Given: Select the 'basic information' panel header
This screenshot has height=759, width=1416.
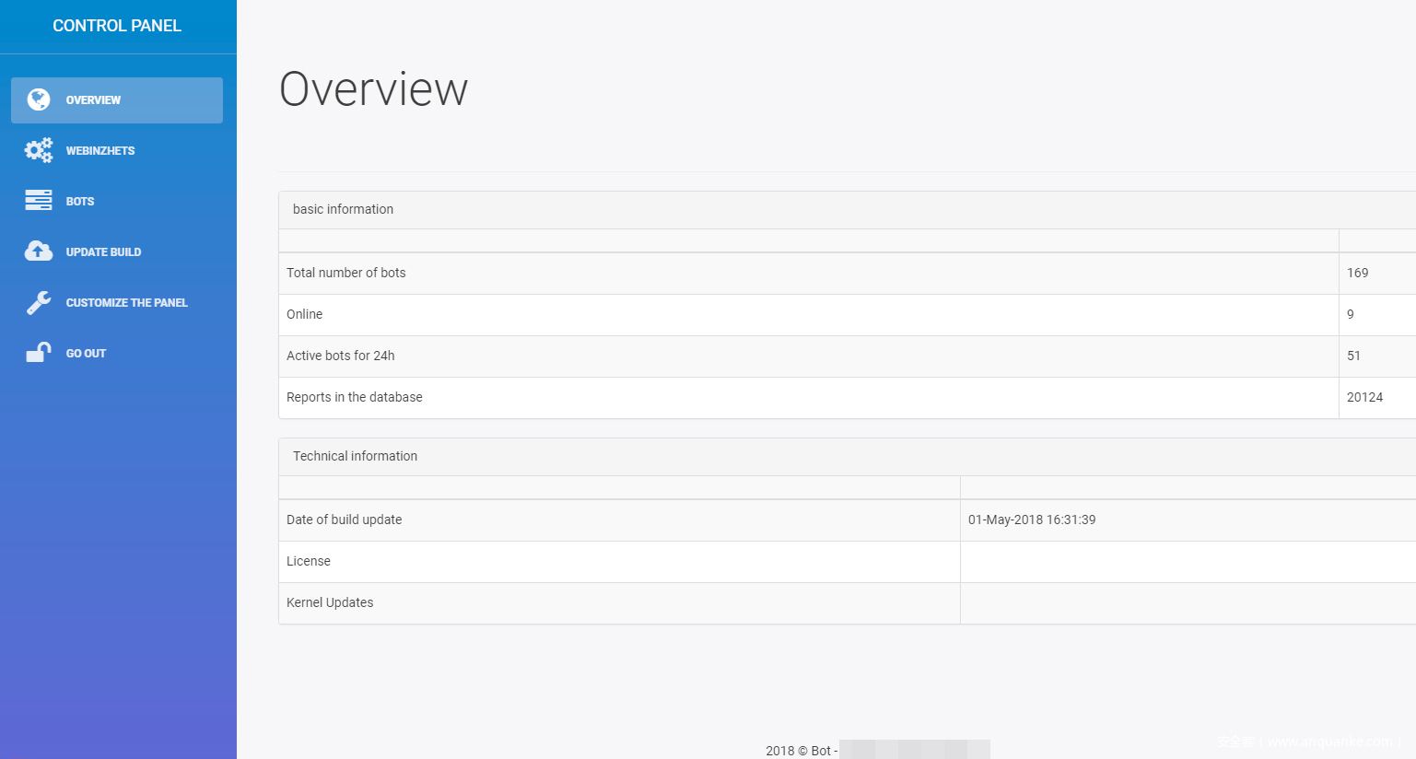Looking at the screenshot, I should [847, 210].
